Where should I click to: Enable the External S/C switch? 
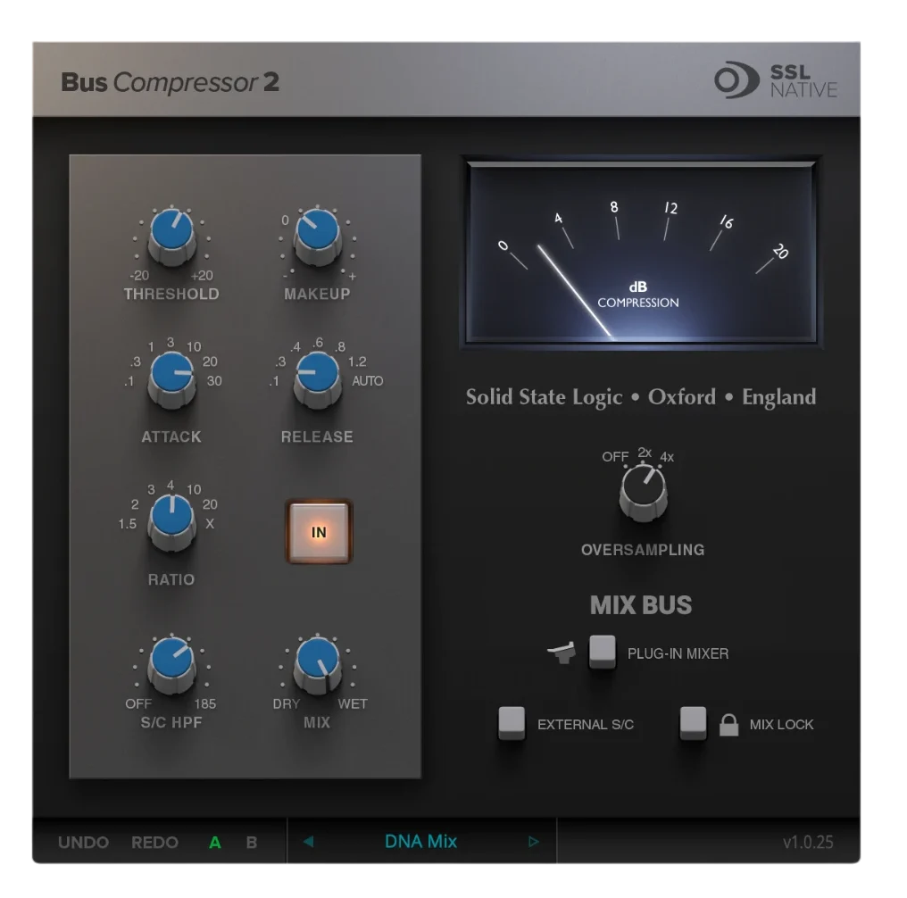[512, 723]
